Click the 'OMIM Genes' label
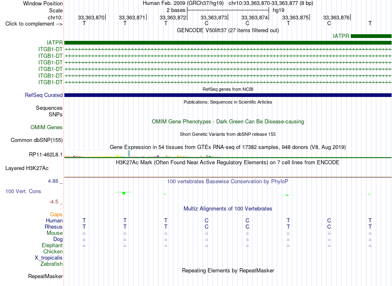Viewport: 392px width, 286px height. tap(46, 127)
